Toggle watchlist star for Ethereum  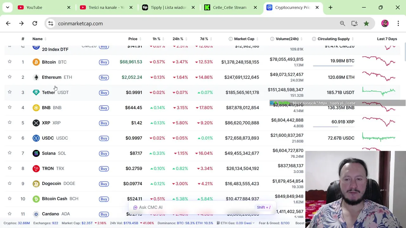10,77
